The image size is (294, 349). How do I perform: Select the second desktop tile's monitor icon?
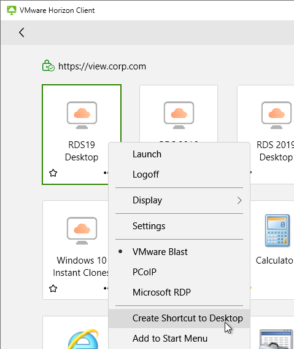[179, 115]
